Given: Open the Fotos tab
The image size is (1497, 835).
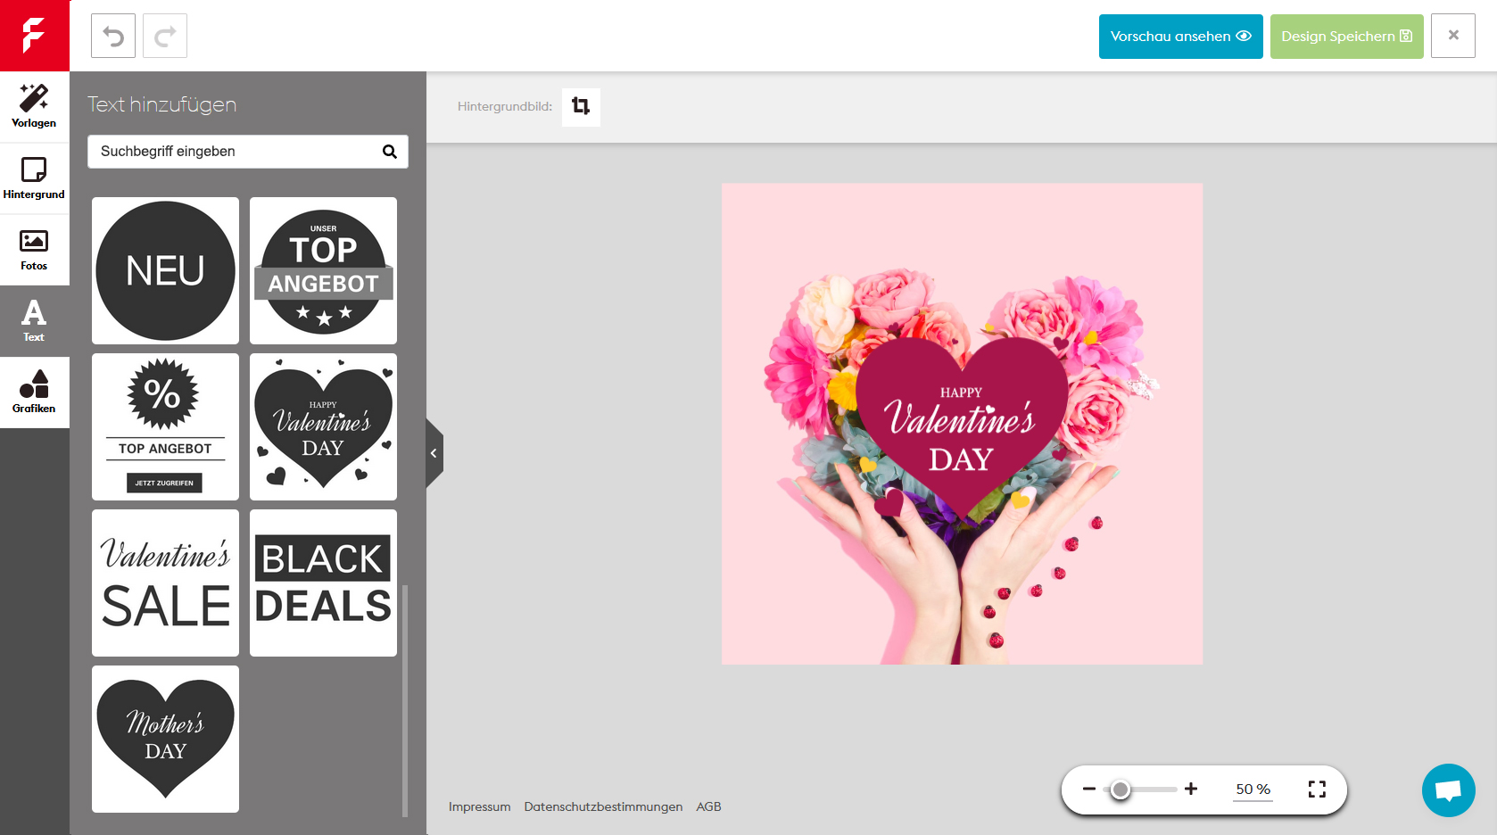Looking at the screenshot, I should pyautogui.click(x=34, y=250).
